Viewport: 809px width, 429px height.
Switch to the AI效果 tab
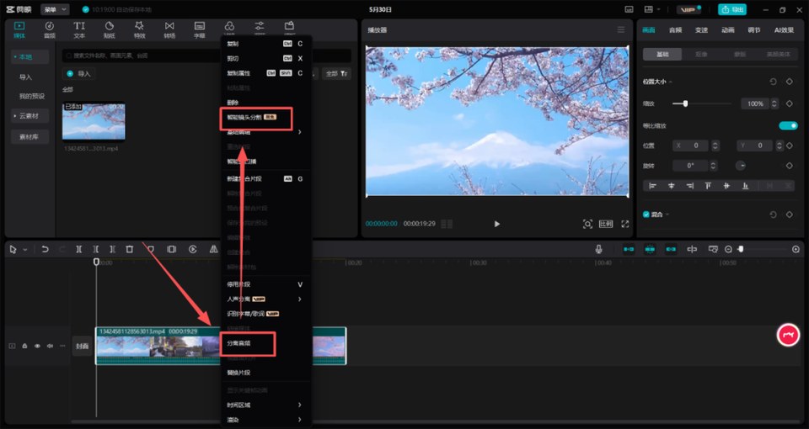coord(784,30)
